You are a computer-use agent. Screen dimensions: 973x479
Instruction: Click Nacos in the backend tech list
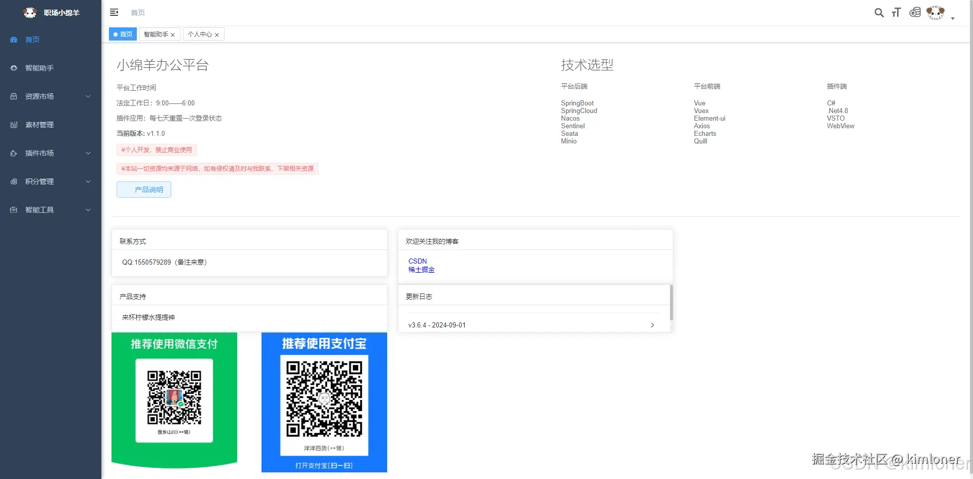coord(570,119)
